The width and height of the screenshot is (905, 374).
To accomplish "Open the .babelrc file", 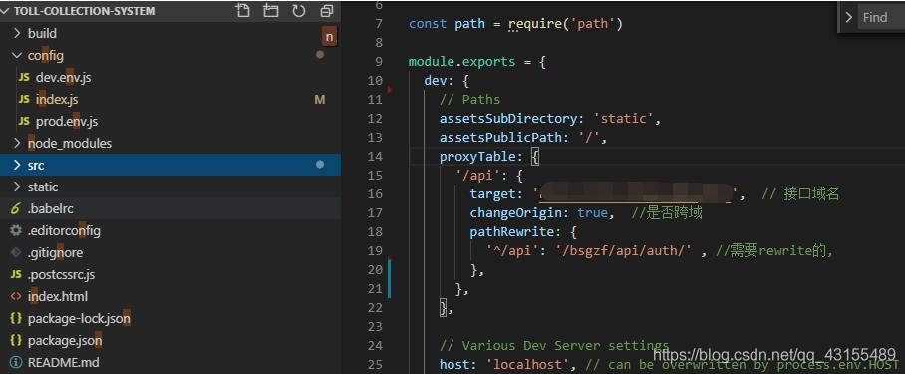I will click(x=170, y=208).
